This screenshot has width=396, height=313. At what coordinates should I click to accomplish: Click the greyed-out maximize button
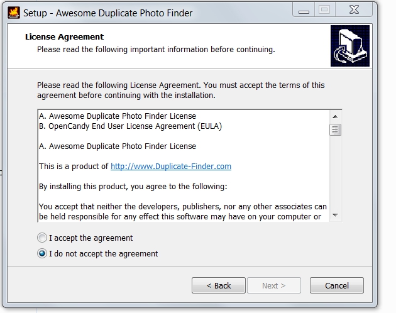(x=324, y=10)
